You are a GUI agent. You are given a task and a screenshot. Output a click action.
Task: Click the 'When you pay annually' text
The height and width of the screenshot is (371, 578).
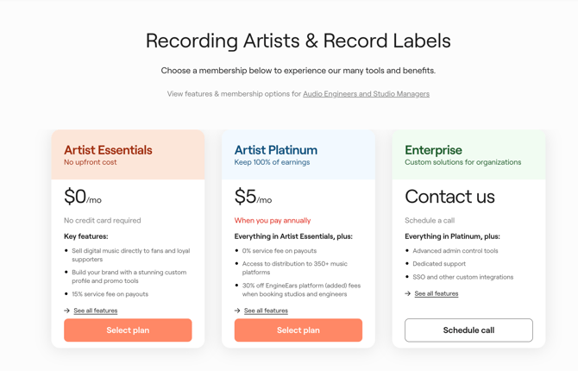pos(273,221)
